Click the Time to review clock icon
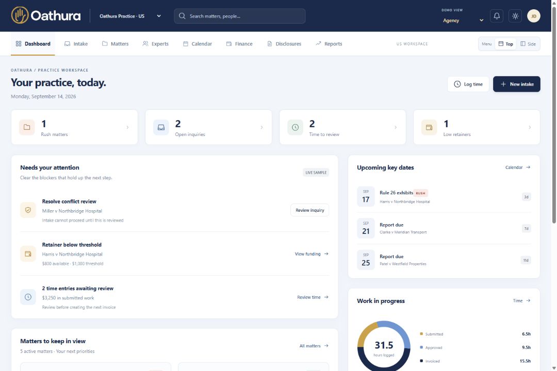Image resolution: width=557 pixels, height=371 pixels. point(295,127)
